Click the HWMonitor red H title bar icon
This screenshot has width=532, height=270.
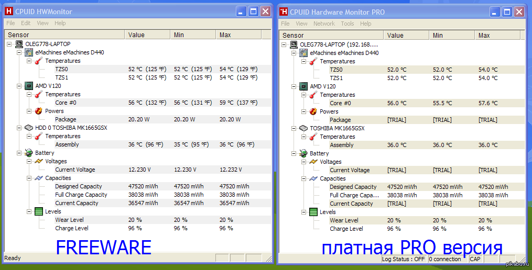pos(9,11)
